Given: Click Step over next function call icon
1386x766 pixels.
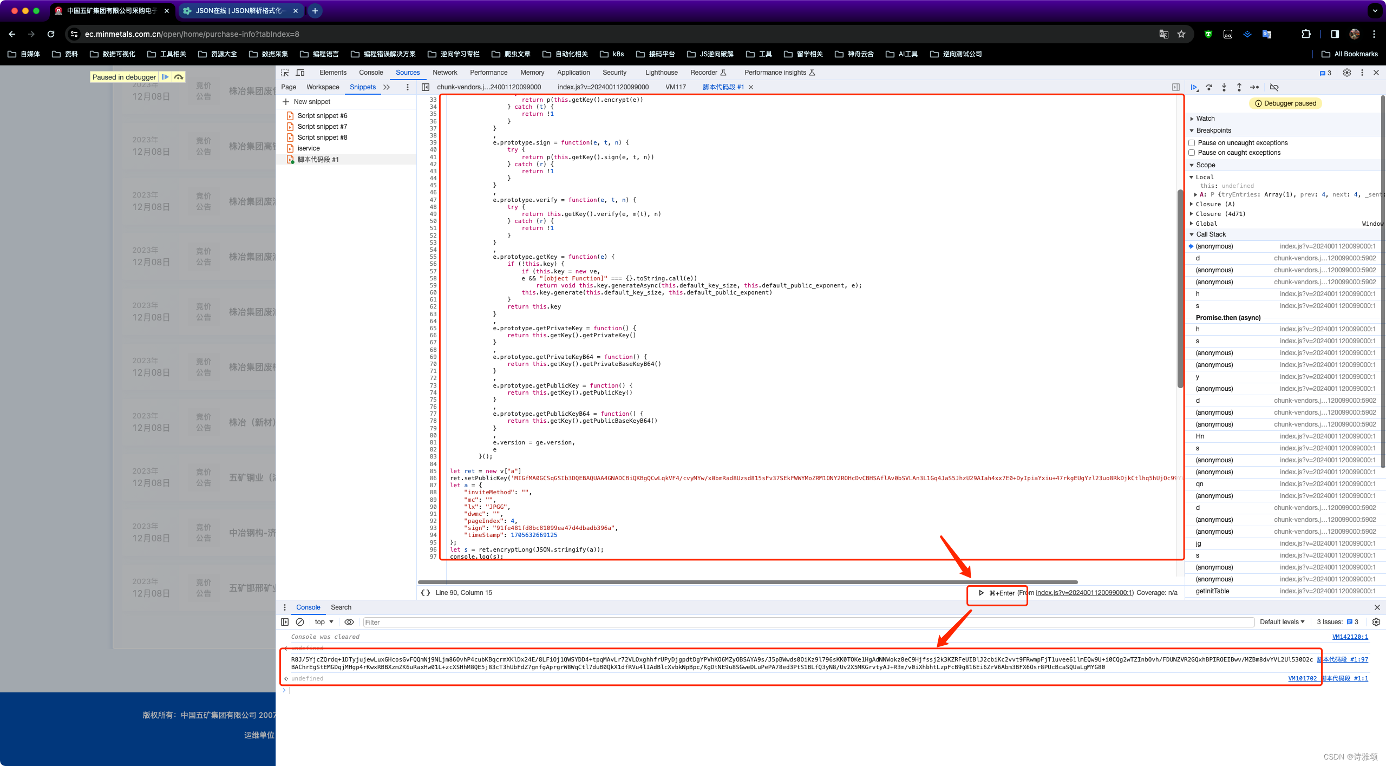Looking at the screenshot, I should (x=1209, y=87).
